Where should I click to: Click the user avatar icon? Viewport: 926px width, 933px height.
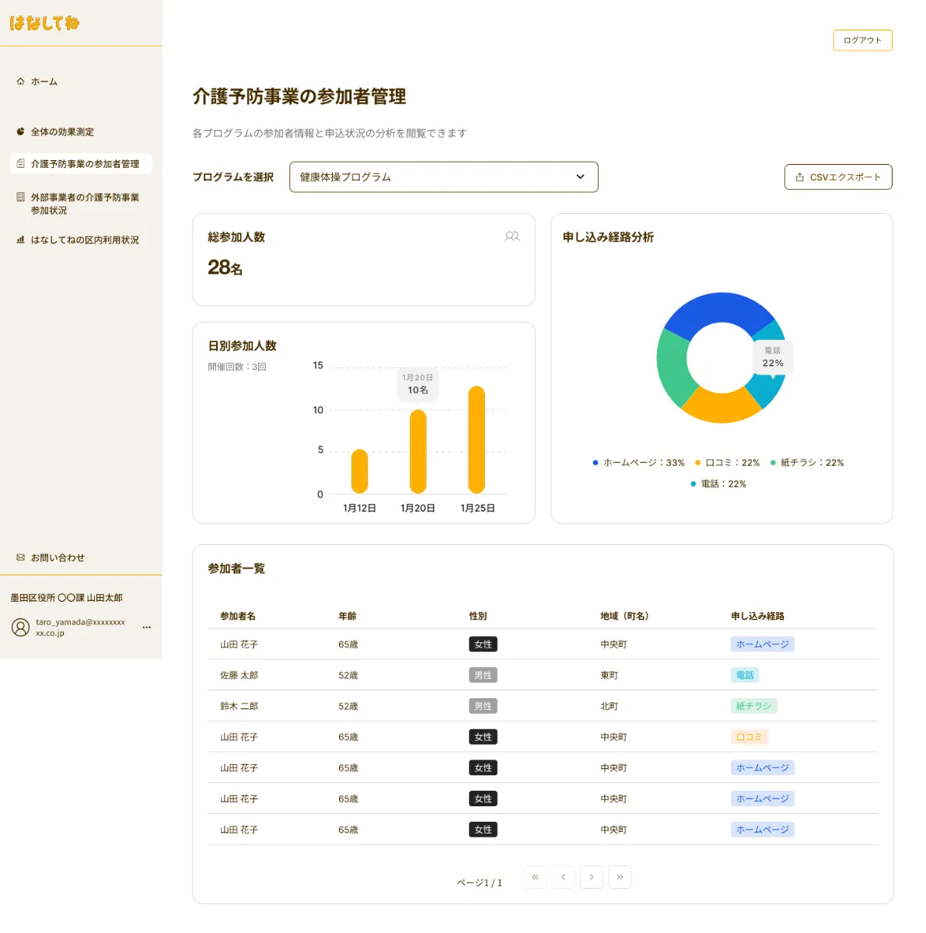click(21, 627)
